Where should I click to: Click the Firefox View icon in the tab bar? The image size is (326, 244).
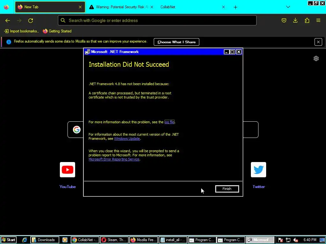(x=6, y=7)
